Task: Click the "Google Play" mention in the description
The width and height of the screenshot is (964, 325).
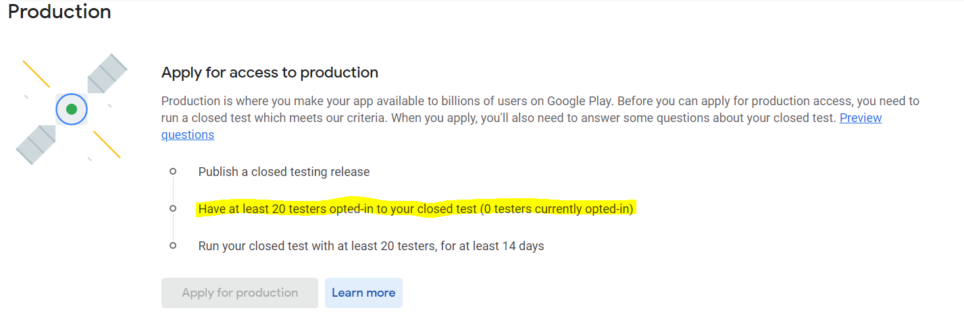Action: coord(578,101)
